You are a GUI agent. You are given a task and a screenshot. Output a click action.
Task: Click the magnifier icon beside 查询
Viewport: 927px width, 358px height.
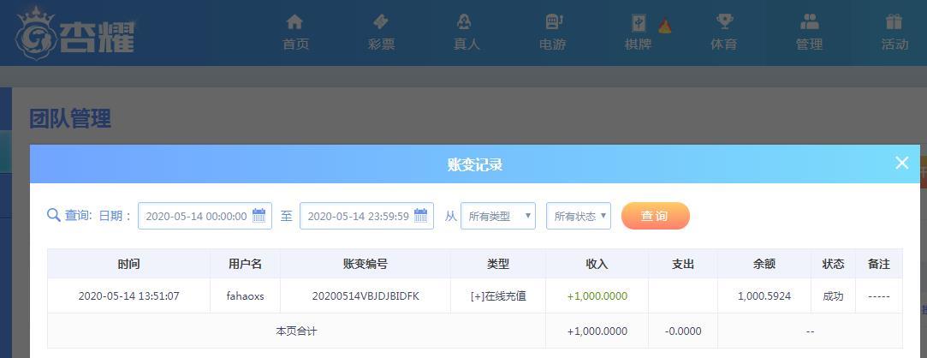[54, 215]
